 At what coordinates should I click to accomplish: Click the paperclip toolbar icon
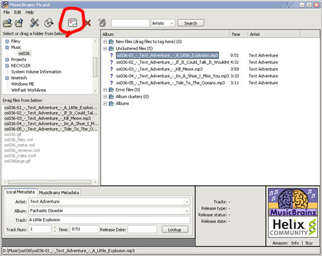102,23
